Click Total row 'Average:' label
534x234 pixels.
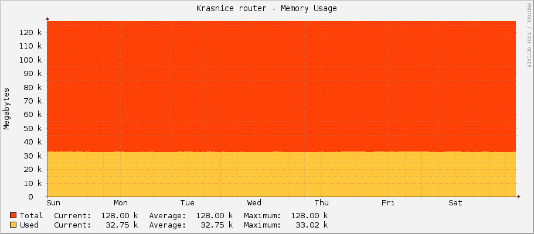[168, 216]
